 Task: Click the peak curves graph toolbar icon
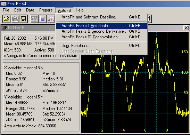pyautogui.click(x=51, y=19)
